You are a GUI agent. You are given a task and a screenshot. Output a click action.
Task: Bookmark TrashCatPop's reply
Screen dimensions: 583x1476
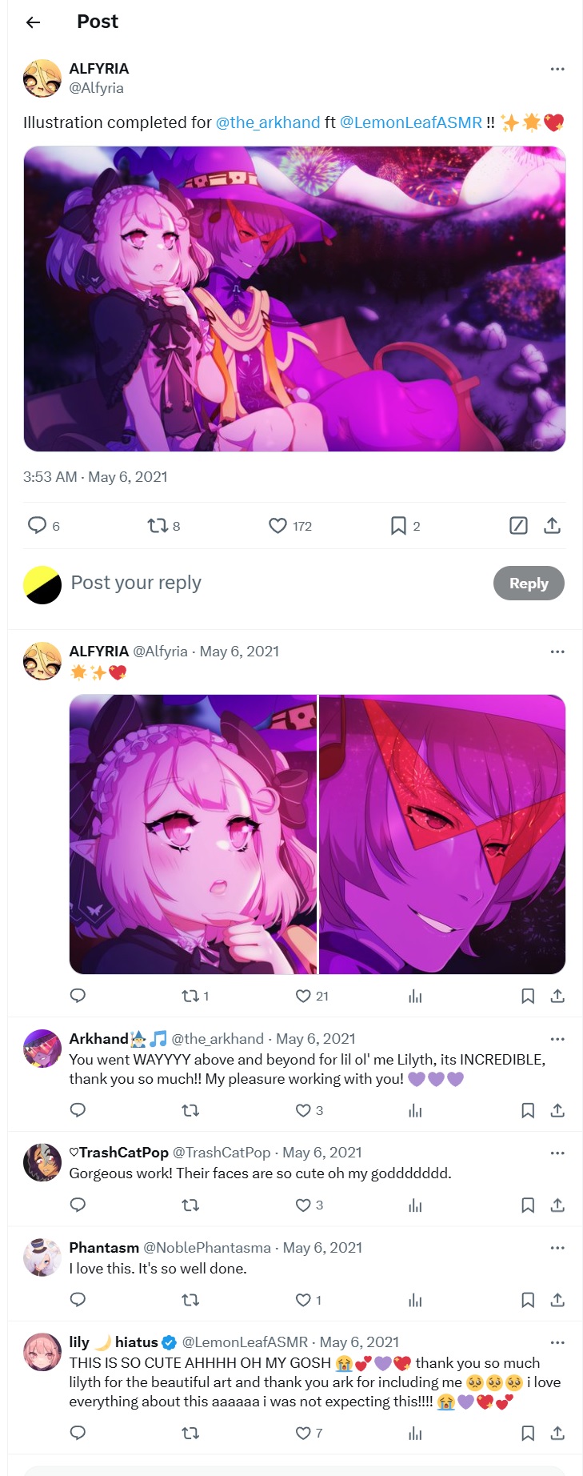tap(528, 1205)
